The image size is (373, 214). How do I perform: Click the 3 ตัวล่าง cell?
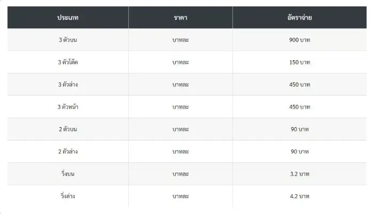point(68,85)
